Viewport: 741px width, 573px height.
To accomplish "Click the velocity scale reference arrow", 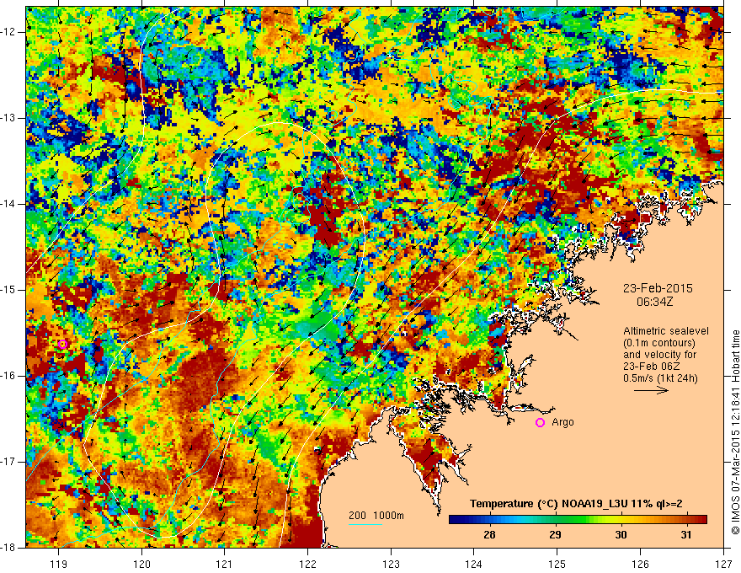I will point(651,390).
